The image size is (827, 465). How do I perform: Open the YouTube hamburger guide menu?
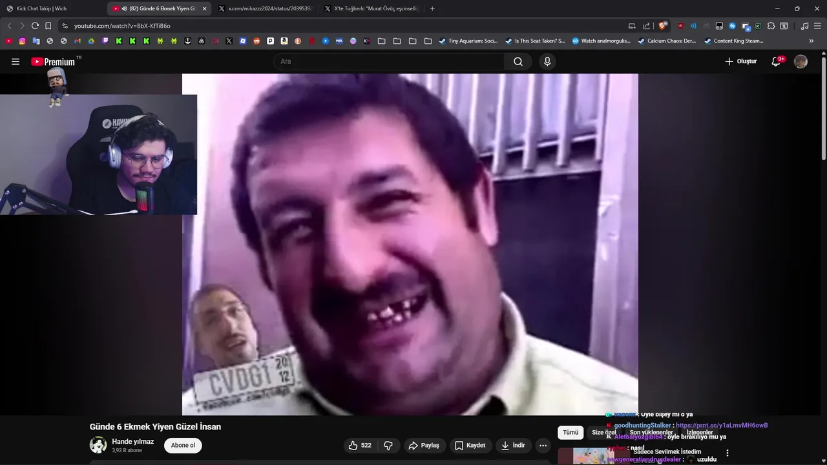(x=16, y=61)
